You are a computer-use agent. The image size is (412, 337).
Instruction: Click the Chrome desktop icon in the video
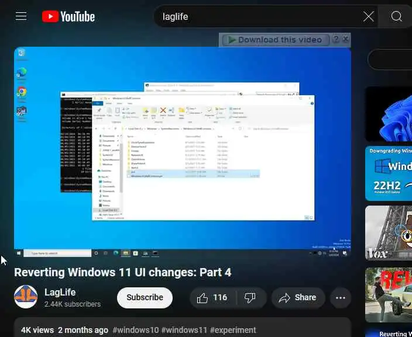(x=22, y=92)
